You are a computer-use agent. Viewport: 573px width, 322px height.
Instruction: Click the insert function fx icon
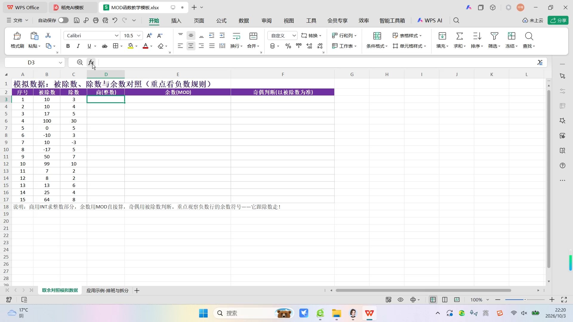coord(91,62)
